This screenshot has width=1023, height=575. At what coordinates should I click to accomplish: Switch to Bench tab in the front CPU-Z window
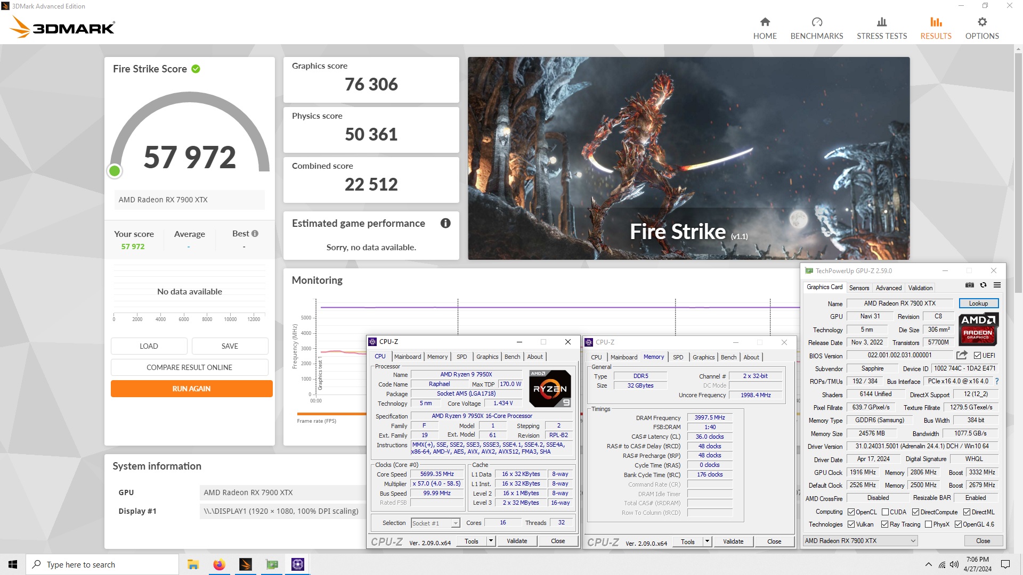coord(512,357)
